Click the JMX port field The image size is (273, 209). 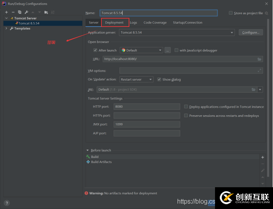click(147, 124)
